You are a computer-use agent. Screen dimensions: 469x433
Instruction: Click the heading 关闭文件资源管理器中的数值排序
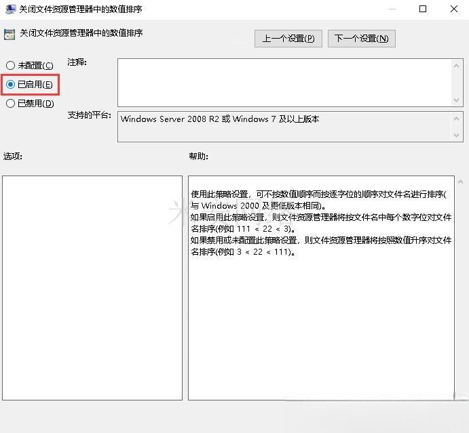point(81,33)
